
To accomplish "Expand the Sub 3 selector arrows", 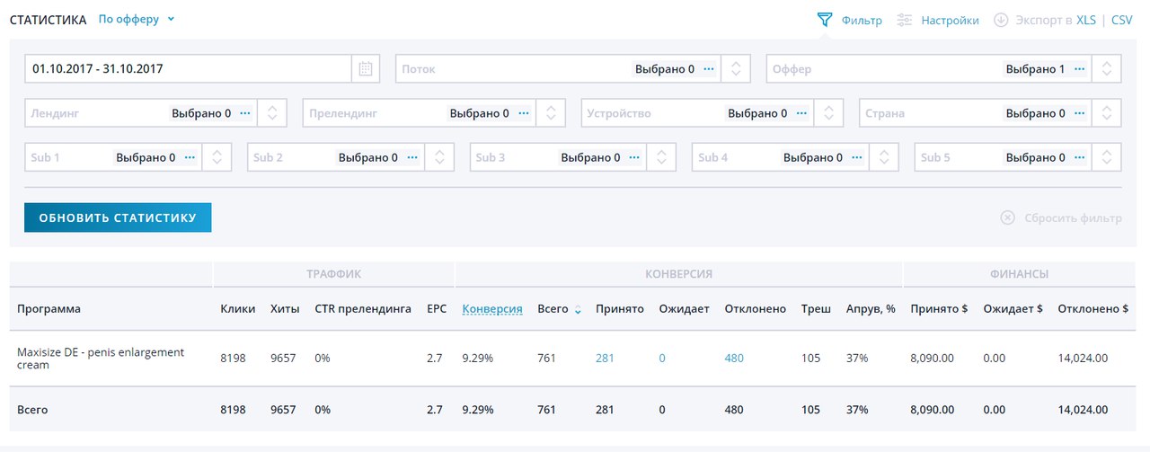I will tap(661, 157).
